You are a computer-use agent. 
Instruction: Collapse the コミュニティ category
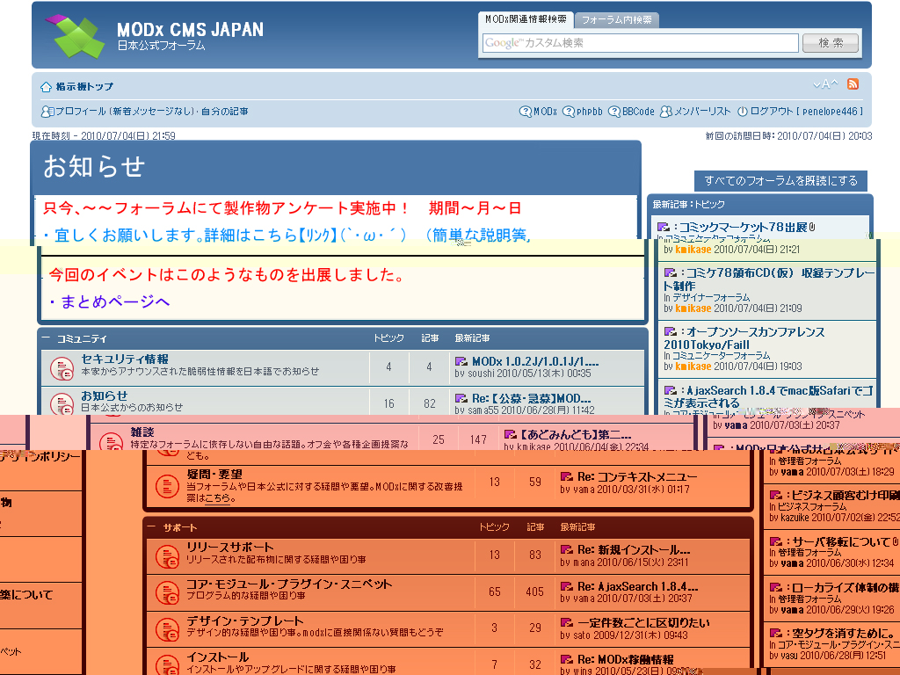46,338
